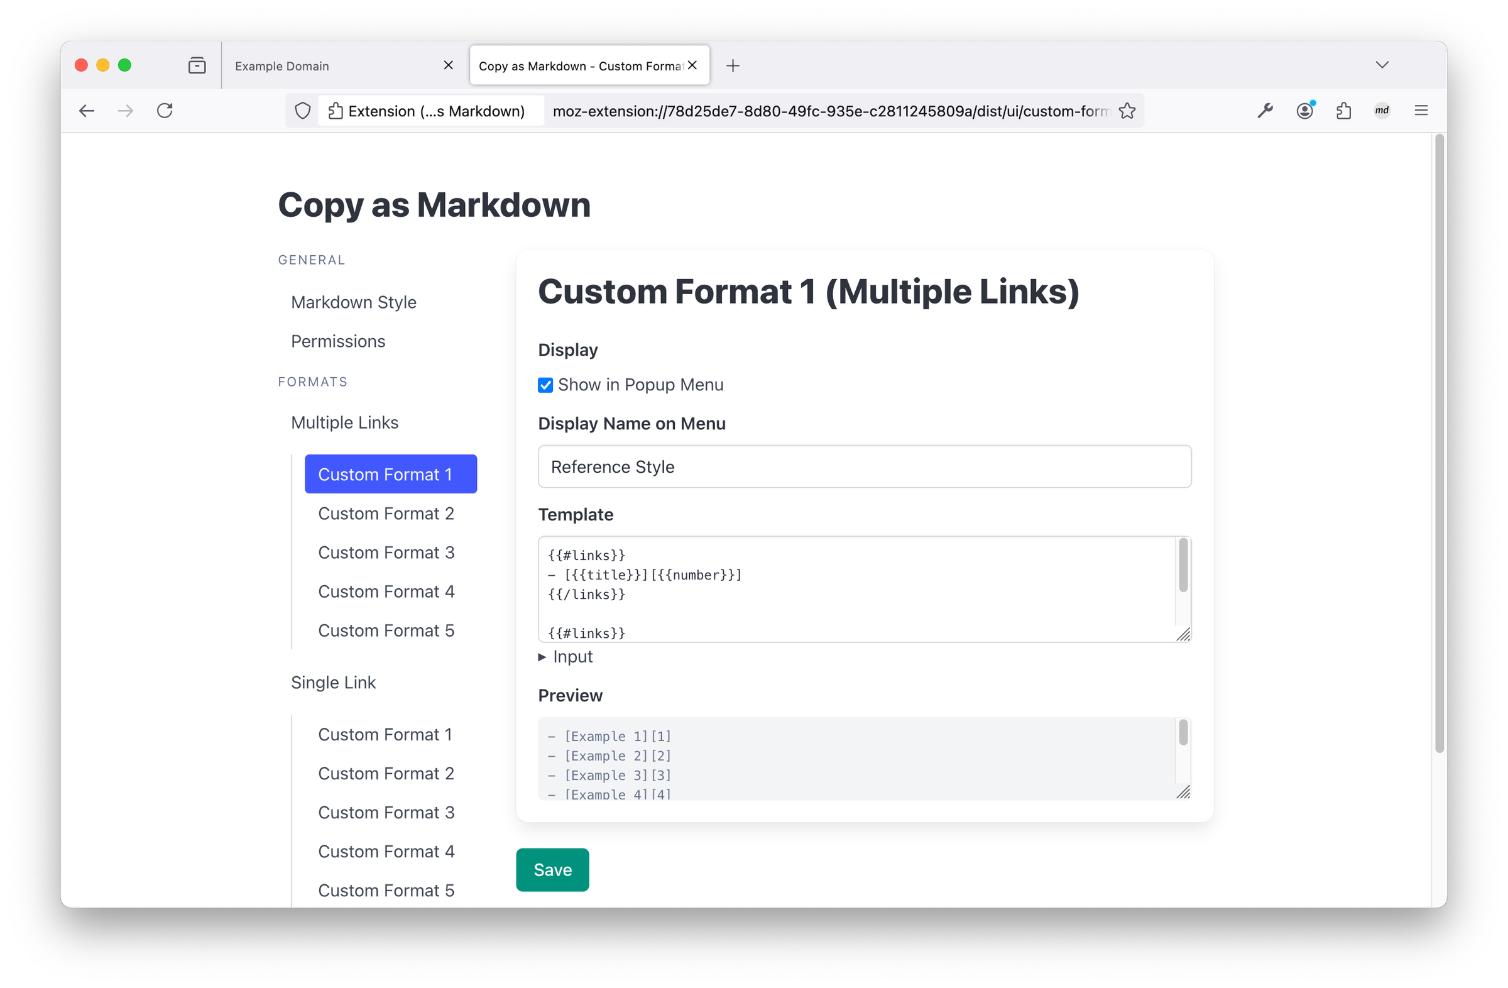Select Custom Format 1 under Multiple Links

[x=391, y=474]
